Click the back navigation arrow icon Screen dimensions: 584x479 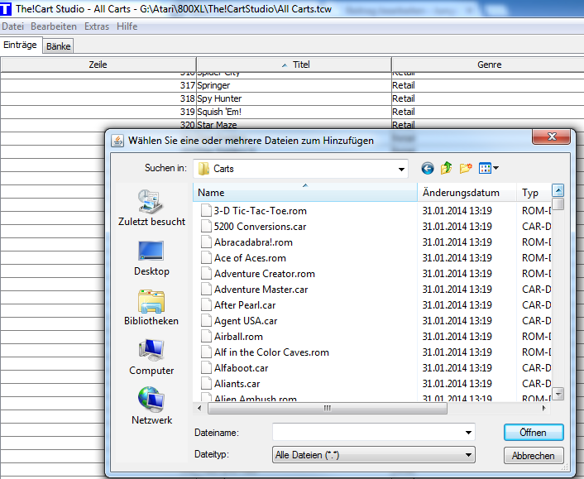click(x=428, y=169)
